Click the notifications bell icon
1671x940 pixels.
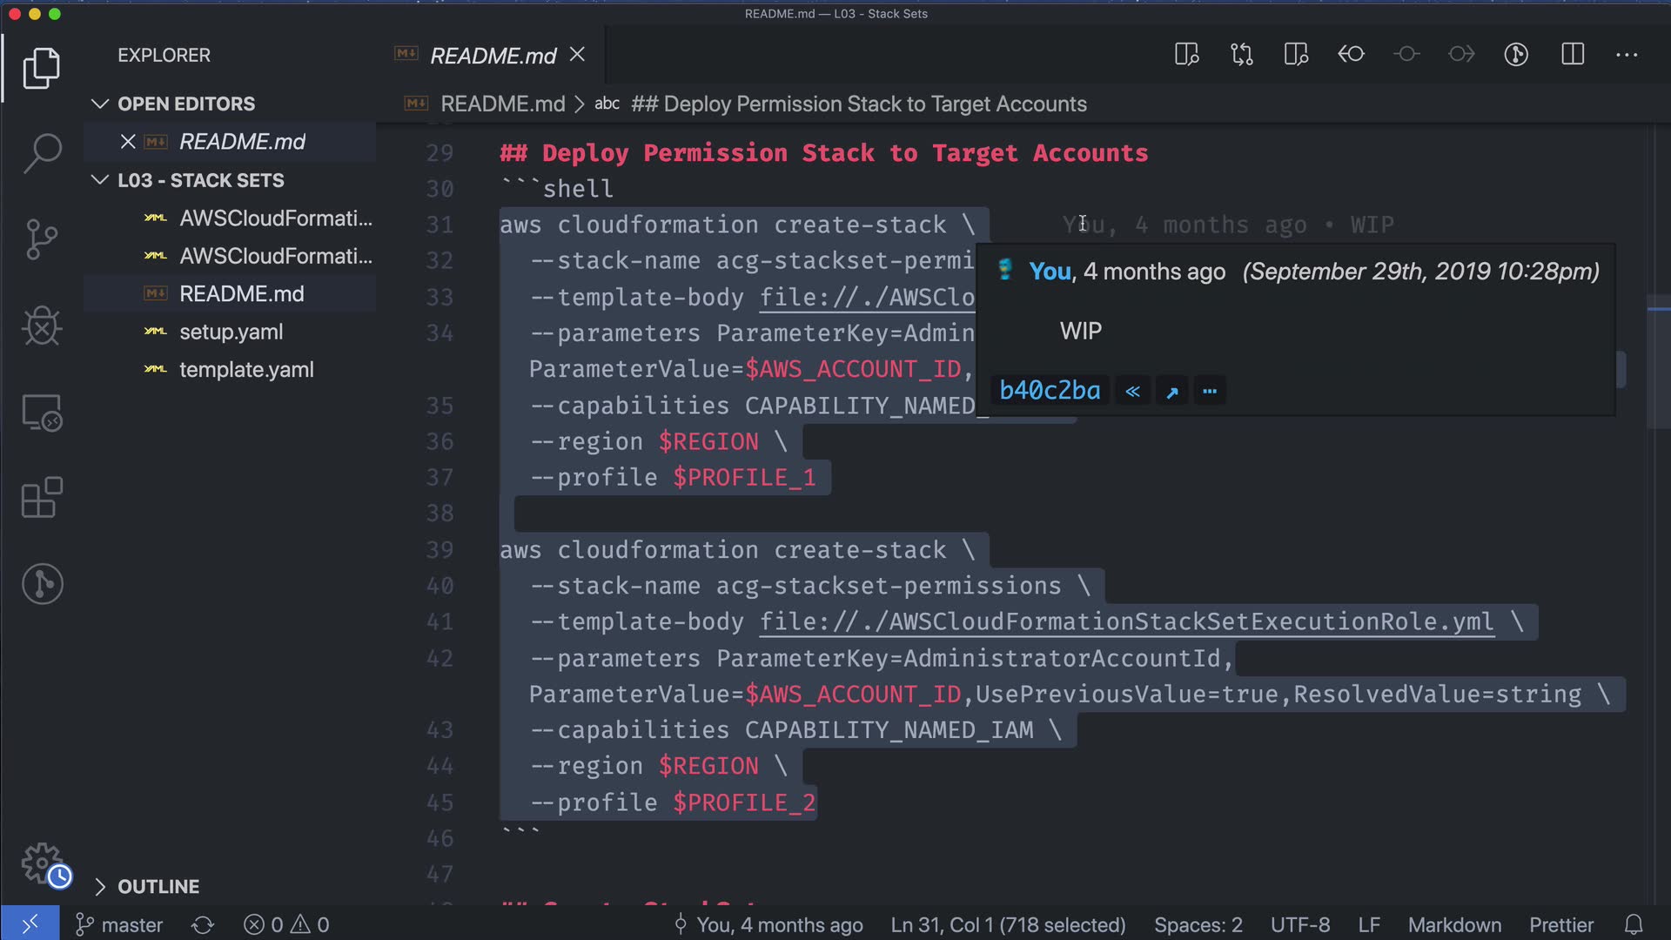click(1634, 924)
